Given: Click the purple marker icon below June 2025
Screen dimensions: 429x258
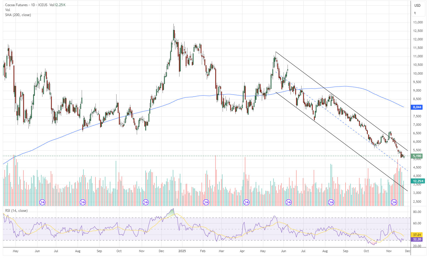Looking at the screenshot, I should tap(289, 202).
